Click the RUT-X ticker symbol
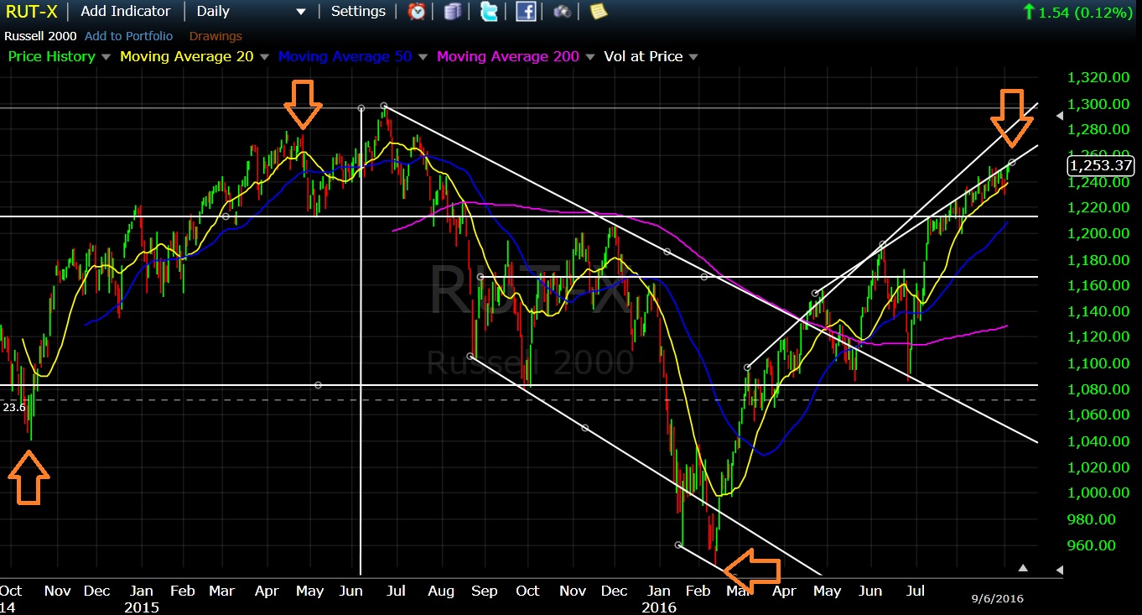 [32, 12]
